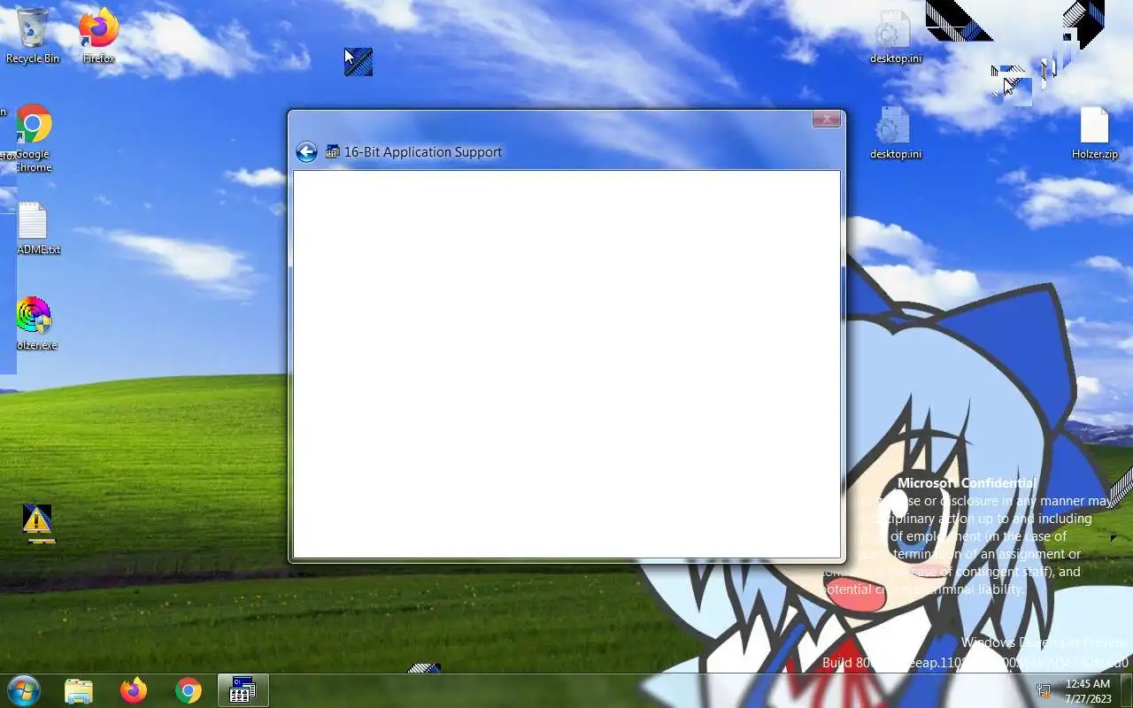Click the 16-Bit Application Support title icon
The width and height of the screenshot is (1133, 708).
333,152
